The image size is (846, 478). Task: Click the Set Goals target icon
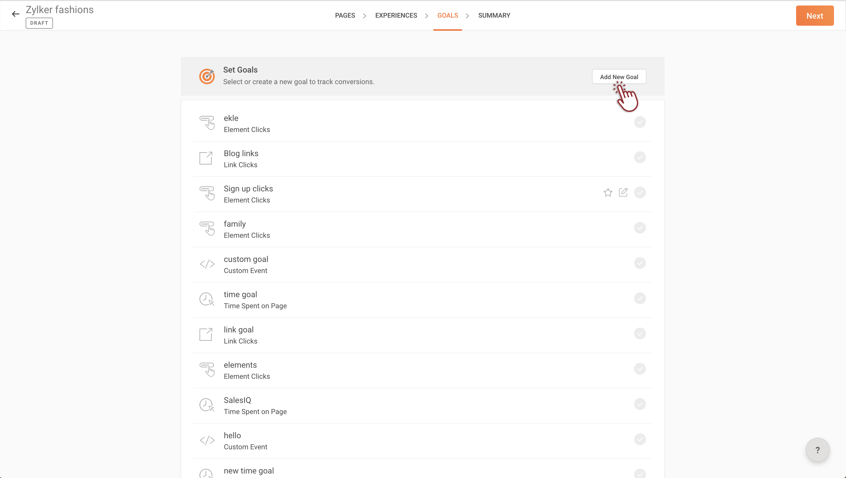207,76
